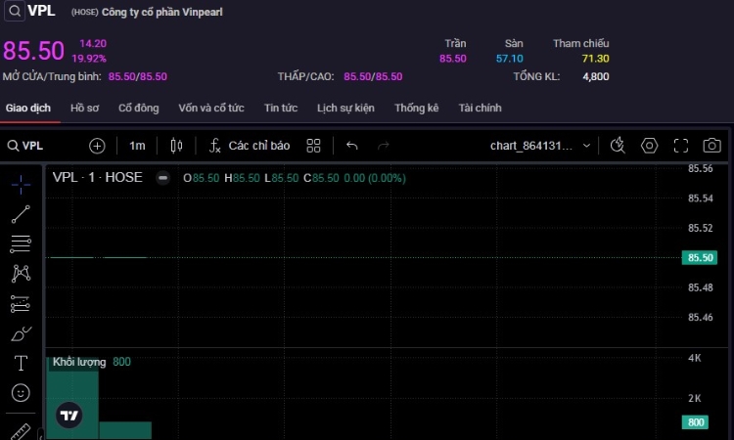The width and height of the screenshot is (734, 440).
Task: Open the candlestick chart style menu
Action: tap(176, 146)
